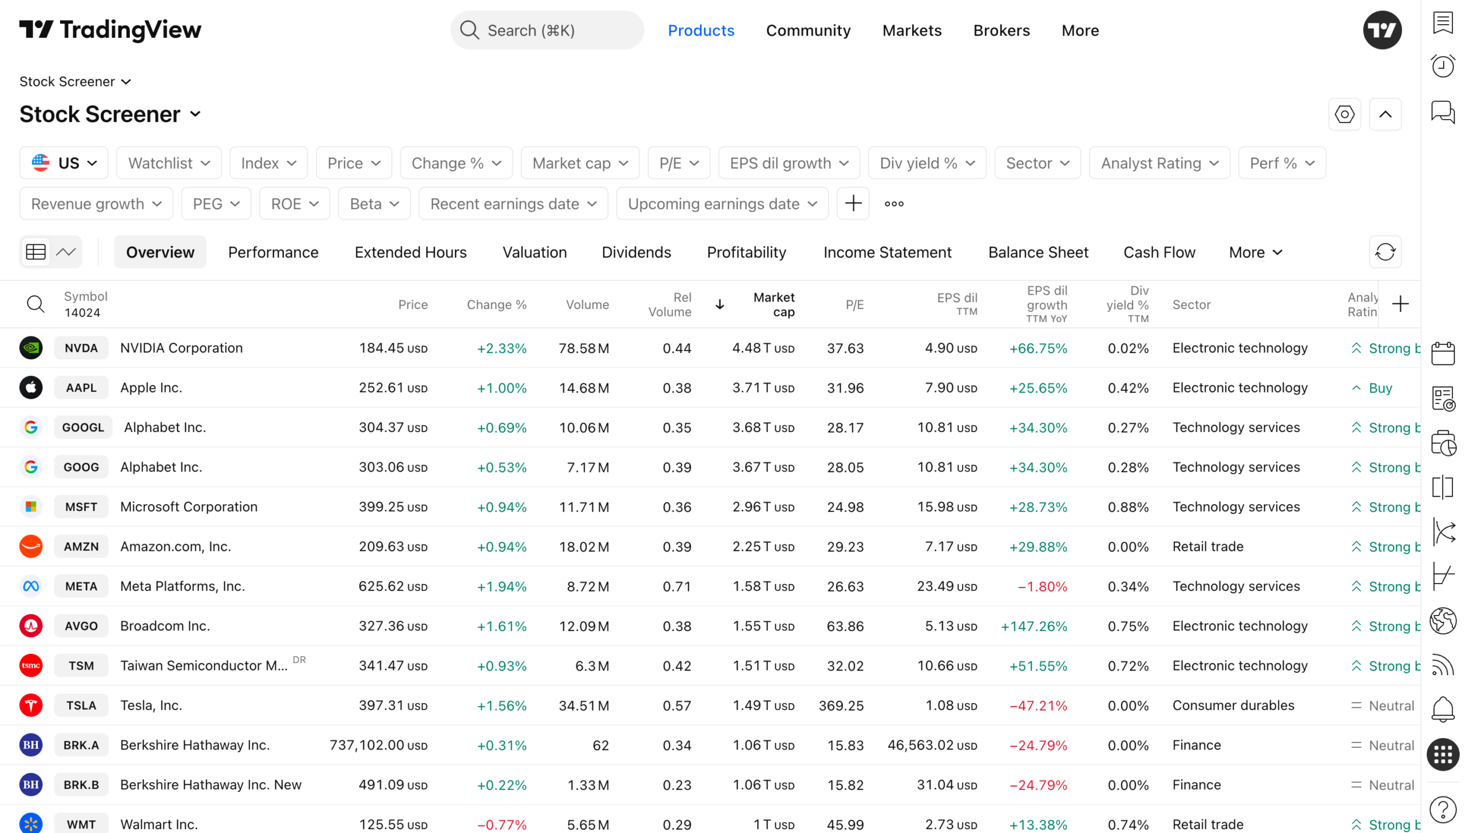Viewport: 1465px width, 833px height.
Task: Open the EPS dil growth filter
Action: 789,163
